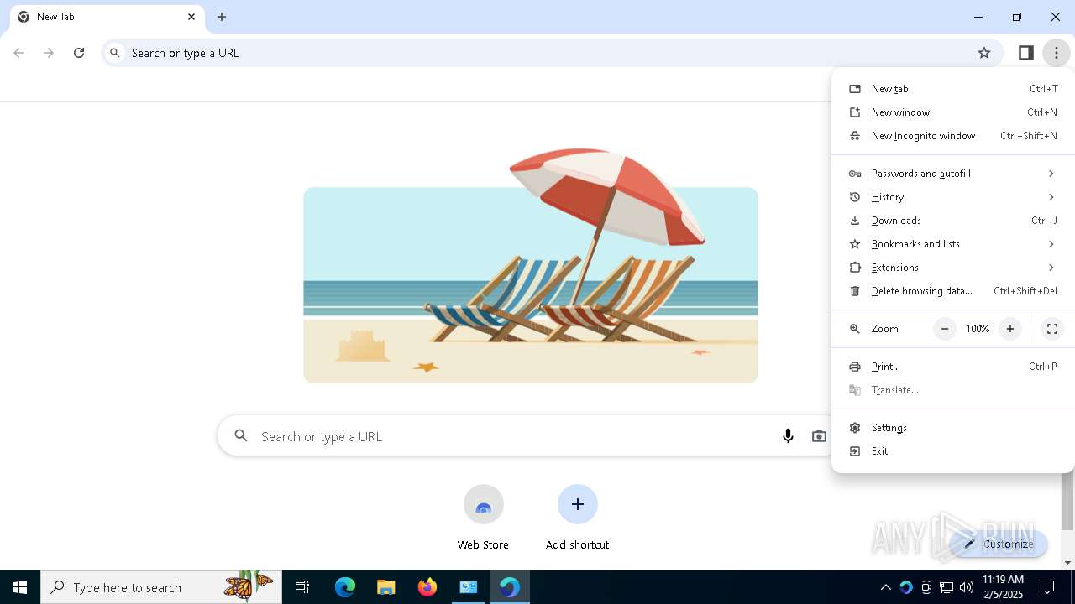
Task: Click the trash icon for Delete browsing data
Action: 855,291
